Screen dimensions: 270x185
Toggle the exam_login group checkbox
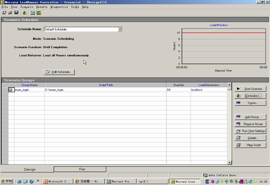coord(11,90)
